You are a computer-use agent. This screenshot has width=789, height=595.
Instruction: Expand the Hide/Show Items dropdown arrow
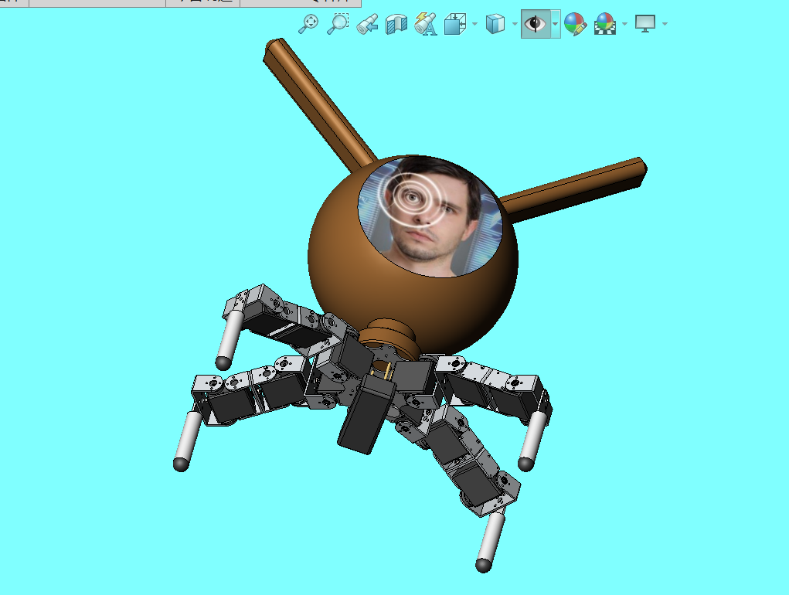tap(555, 24)
